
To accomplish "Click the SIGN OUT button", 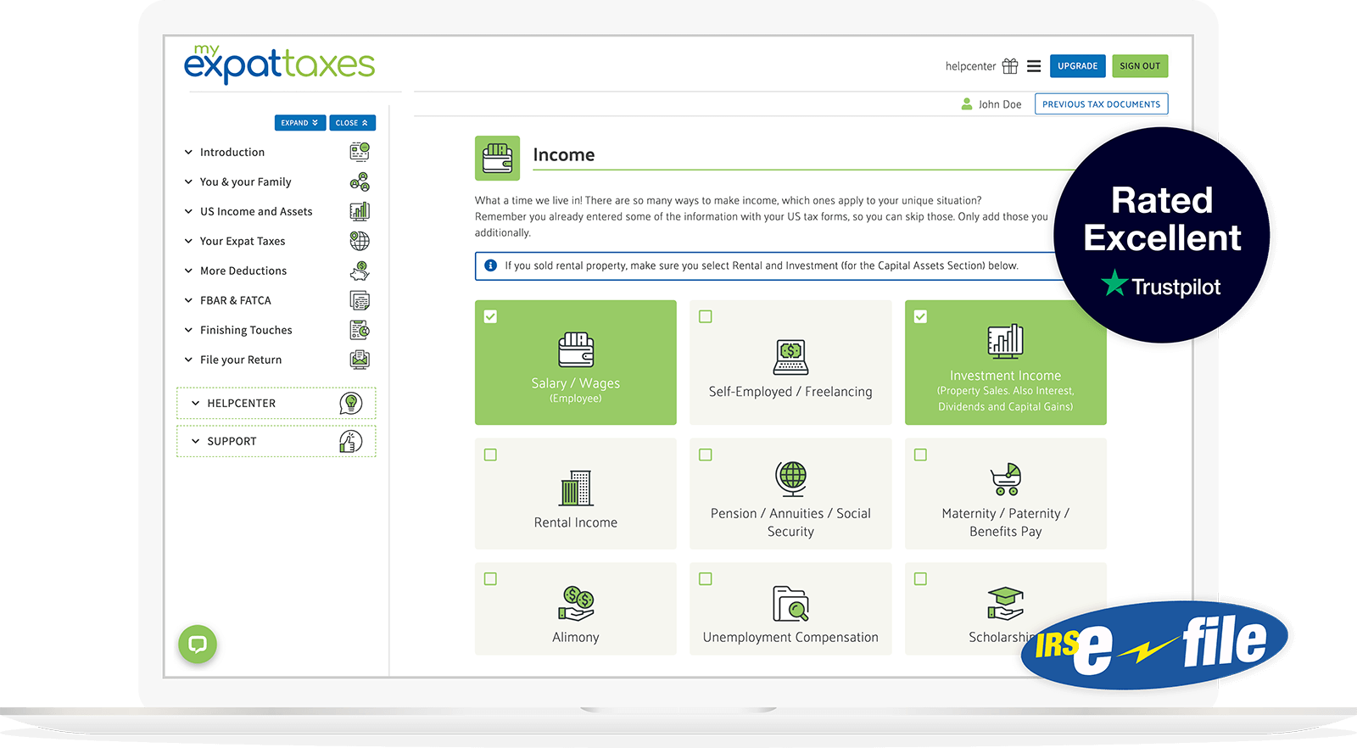I will [1140, 66].
